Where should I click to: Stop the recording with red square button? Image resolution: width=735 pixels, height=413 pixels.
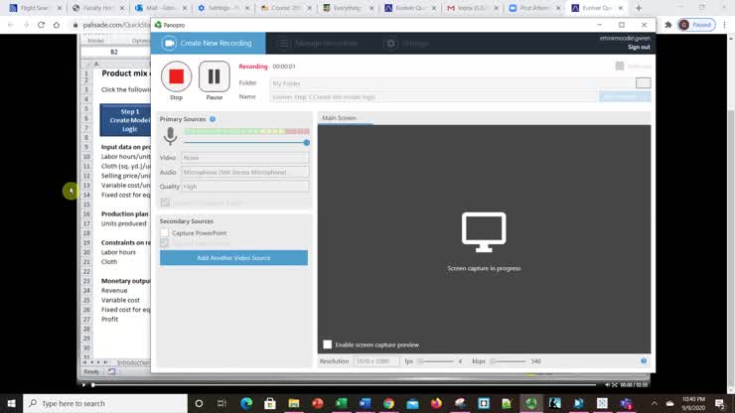(176, 76)
